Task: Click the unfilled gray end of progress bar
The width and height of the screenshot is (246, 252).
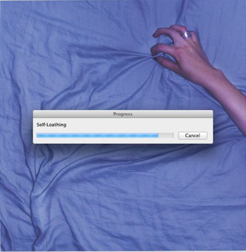Action: 166,136
